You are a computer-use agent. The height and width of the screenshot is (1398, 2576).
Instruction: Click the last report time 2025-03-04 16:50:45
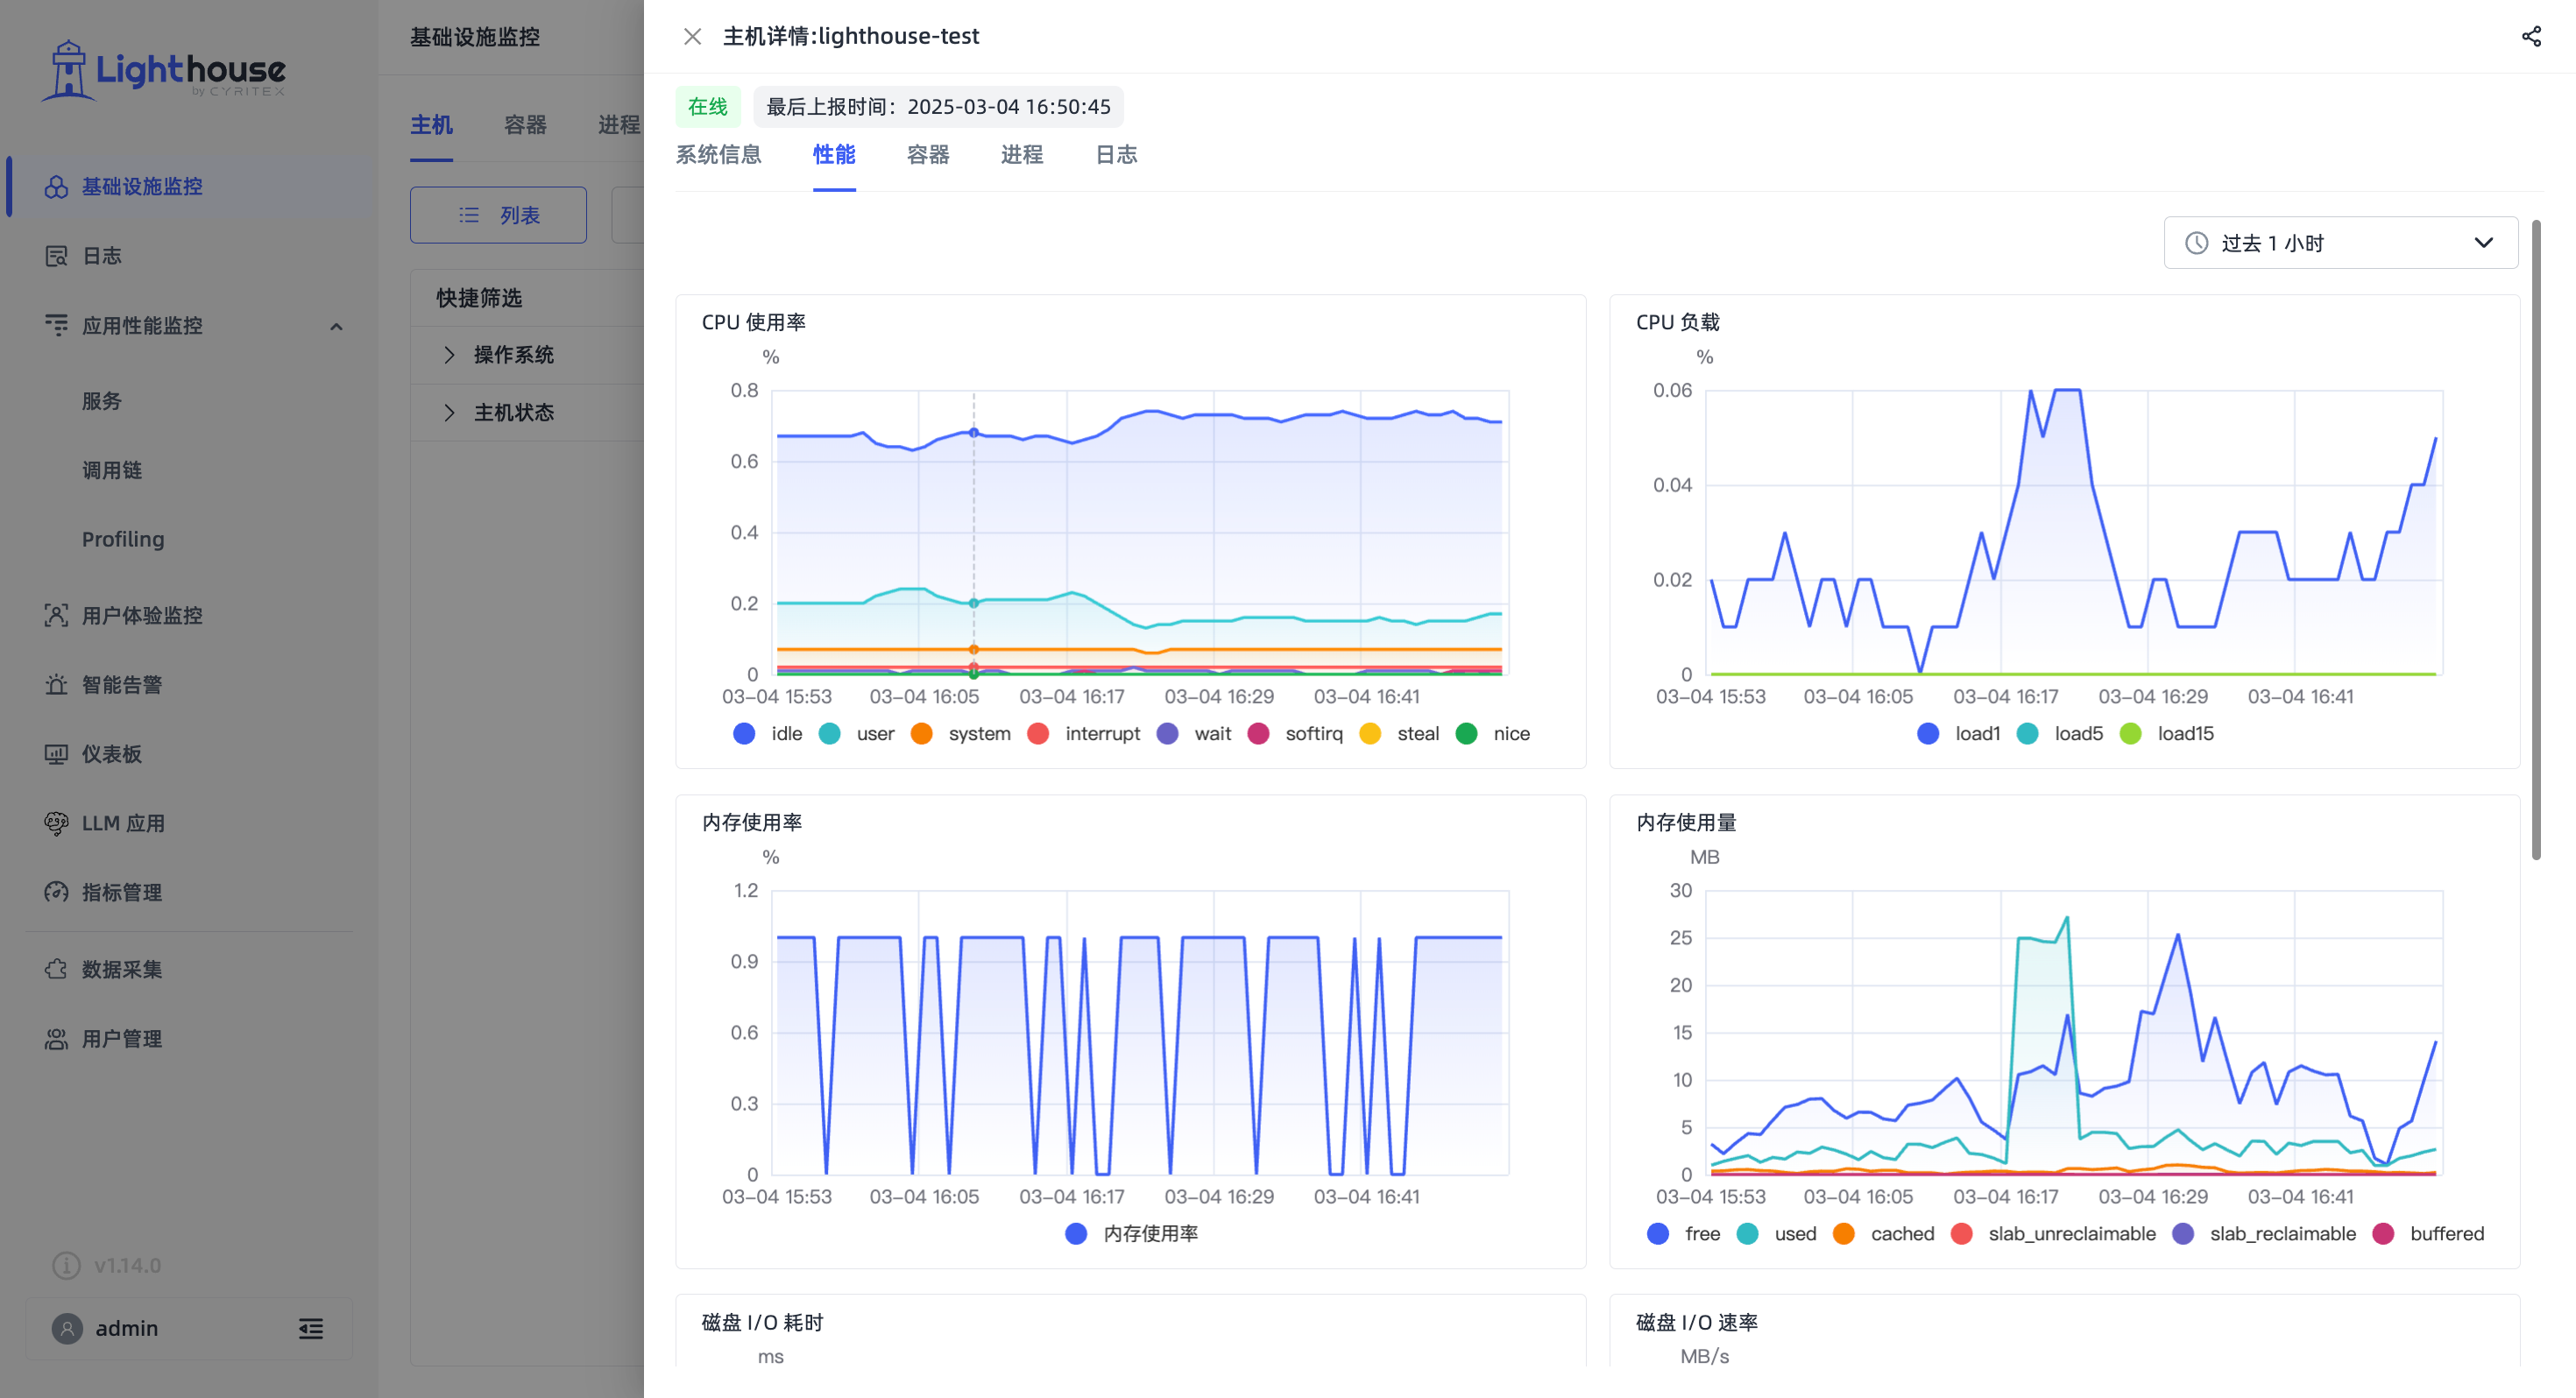(x=938, y=107)
